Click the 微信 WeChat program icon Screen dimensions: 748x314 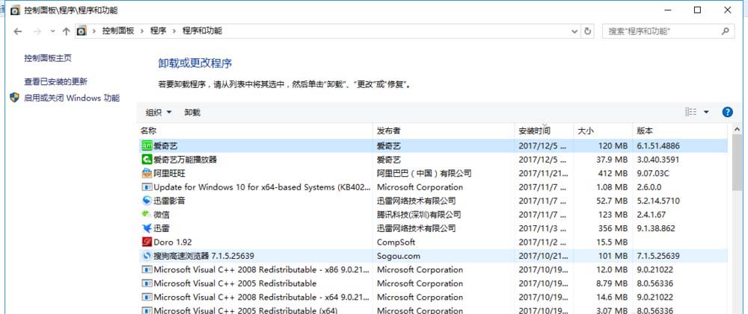pyautogui.click(x=147, y=215)
